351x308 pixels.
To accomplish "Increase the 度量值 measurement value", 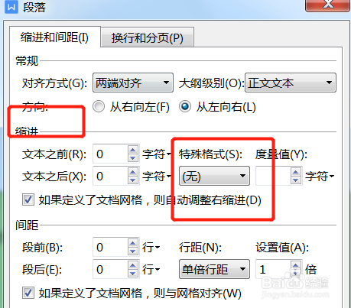I will click(x=296, y=172).
